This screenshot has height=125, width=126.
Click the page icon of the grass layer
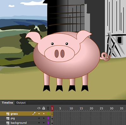(x=8, y=114)
